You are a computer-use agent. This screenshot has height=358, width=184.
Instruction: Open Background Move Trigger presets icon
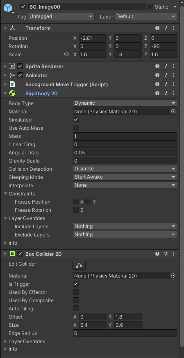coord(166,84)
